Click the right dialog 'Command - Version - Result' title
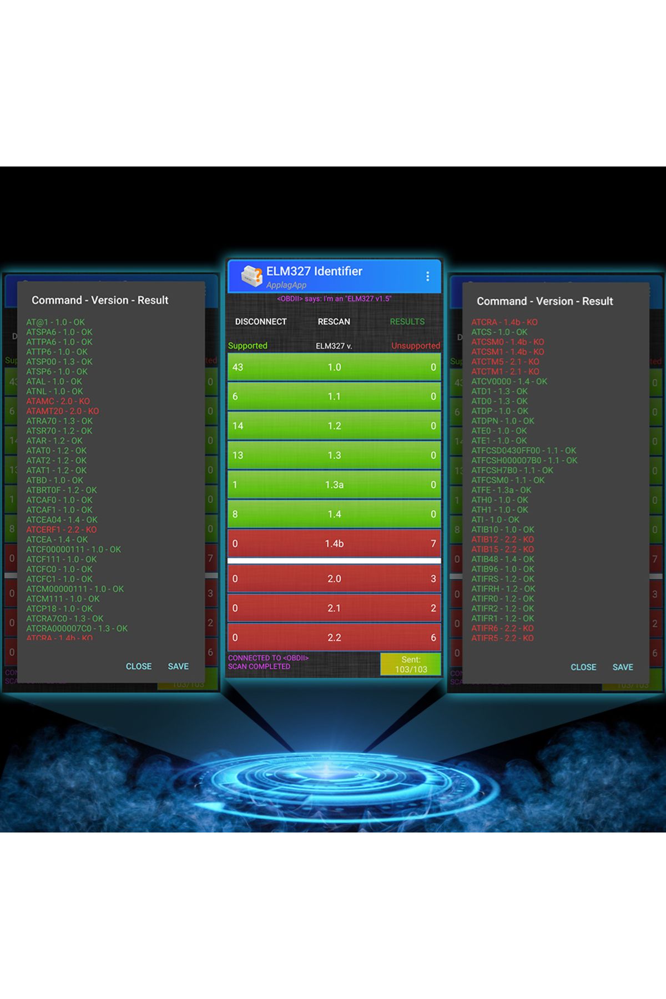Screen dimensions: 666x999 [x=545, y=301]
